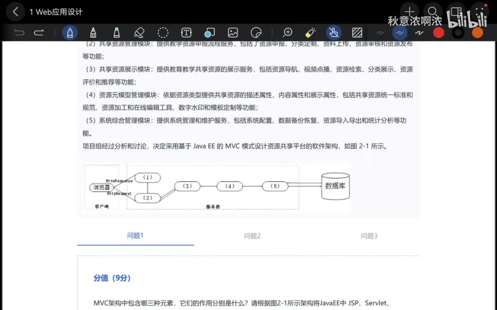Open the hatched pattern tool
The height and width of the screenshot is (310, 497).
(357, 33)
